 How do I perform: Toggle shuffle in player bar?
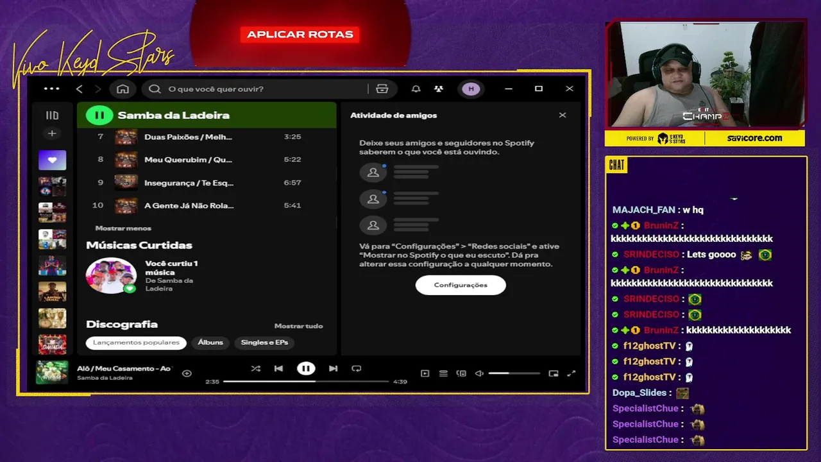[255, 368]
